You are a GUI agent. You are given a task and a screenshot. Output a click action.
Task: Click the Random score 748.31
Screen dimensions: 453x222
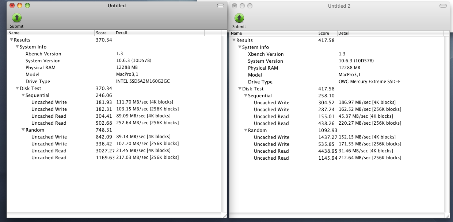click(104, 130)
